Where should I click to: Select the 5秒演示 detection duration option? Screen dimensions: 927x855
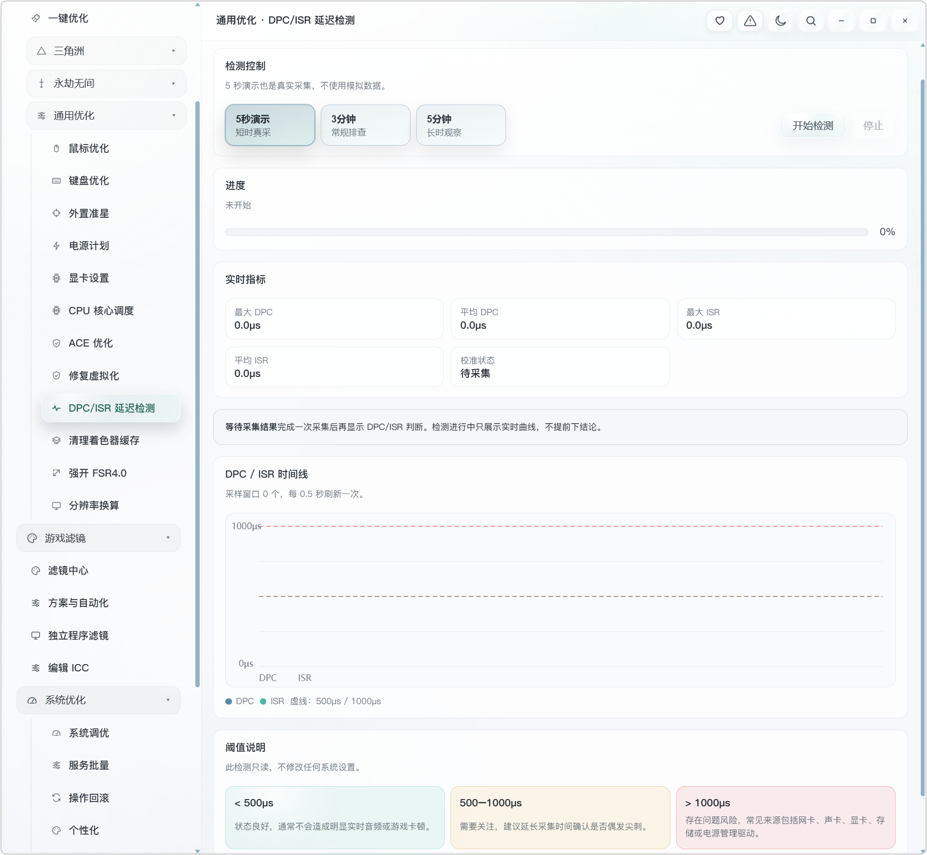tap(270, 125)
